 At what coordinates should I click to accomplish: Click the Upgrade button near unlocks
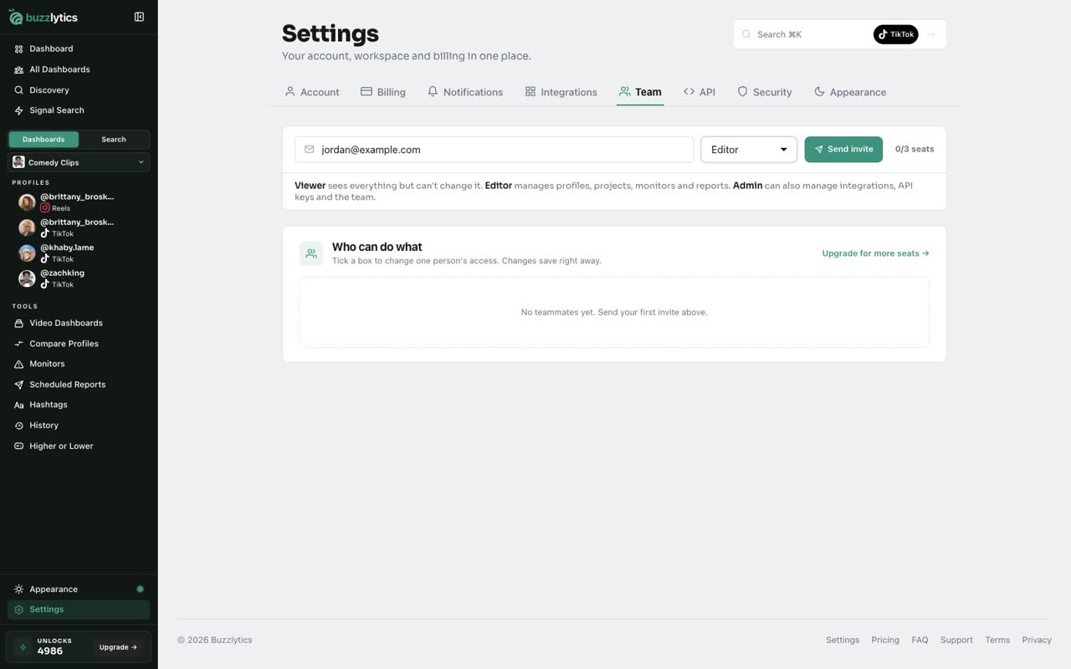(118, 647)
